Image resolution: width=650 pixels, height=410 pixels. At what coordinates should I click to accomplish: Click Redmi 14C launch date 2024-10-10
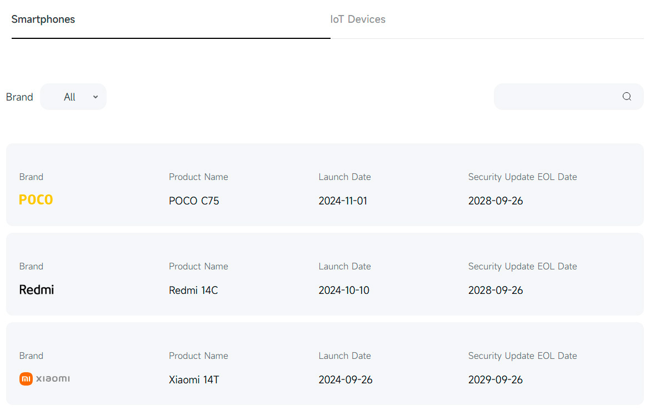[x=344, y=291]
